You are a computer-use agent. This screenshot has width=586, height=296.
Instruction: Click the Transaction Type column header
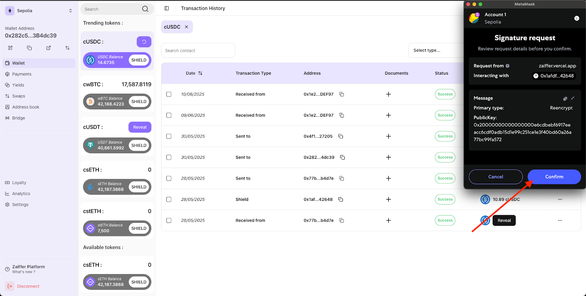coord(253,73)
